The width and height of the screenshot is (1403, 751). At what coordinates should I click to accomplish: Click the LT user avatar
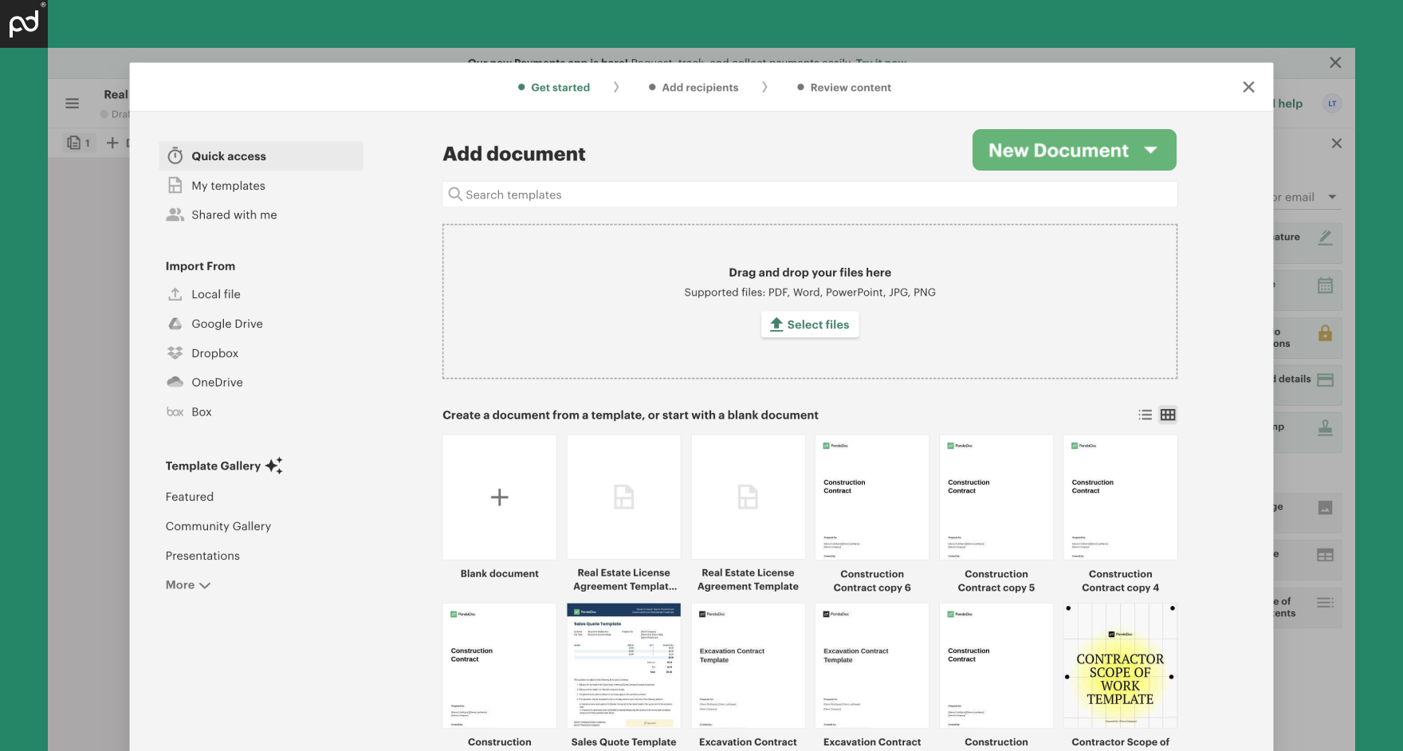click(1332, 104)
